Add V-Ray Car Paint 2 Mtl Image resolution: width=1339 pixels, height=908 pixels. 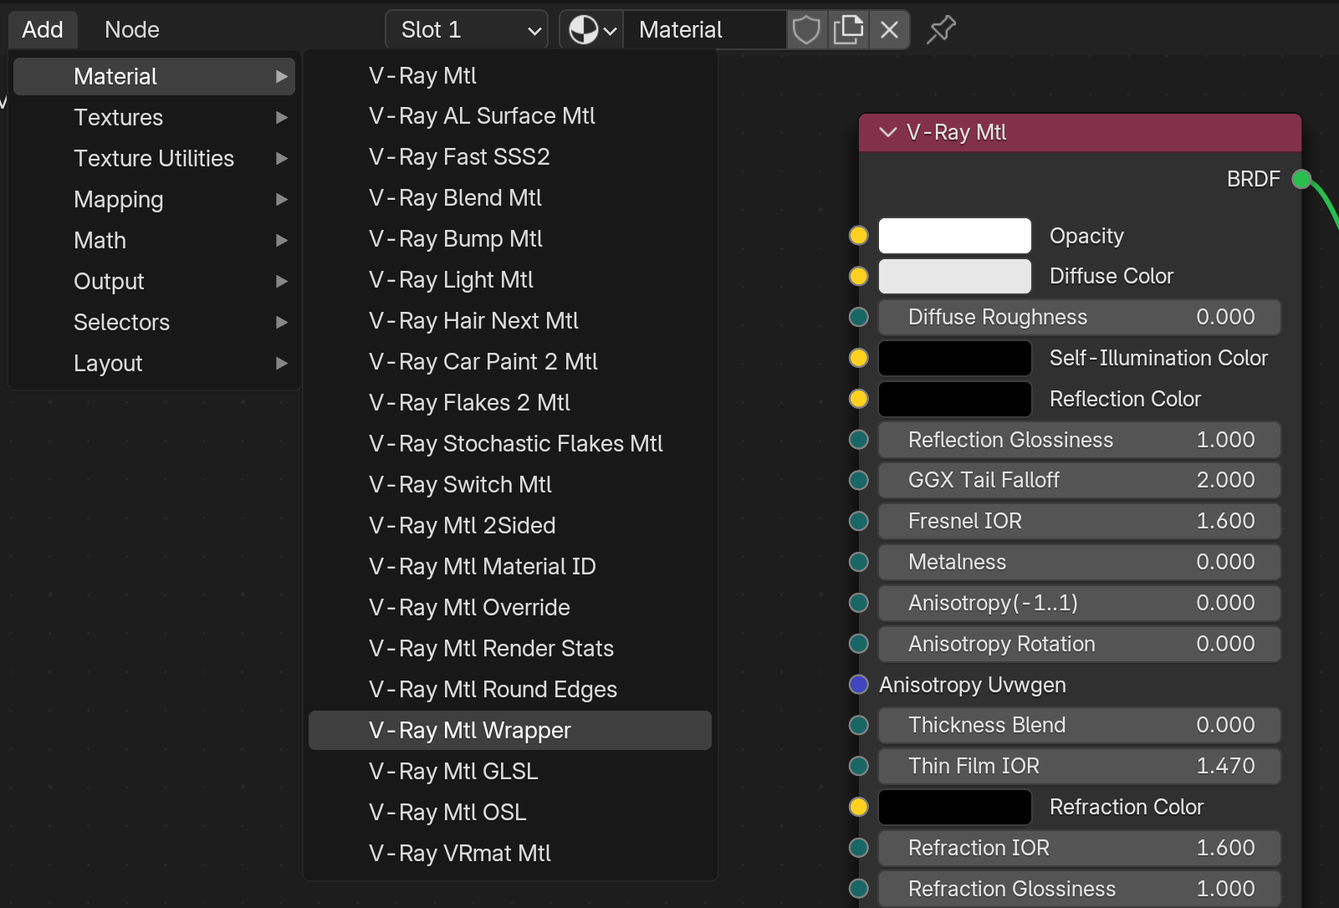510,362
